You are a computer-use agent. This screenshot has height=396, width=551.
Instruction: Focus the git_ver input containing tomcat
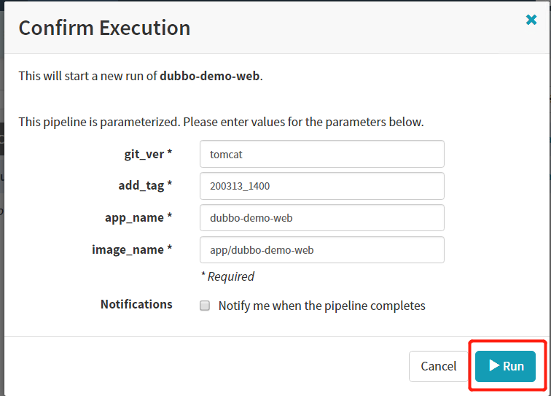(321, 154)
